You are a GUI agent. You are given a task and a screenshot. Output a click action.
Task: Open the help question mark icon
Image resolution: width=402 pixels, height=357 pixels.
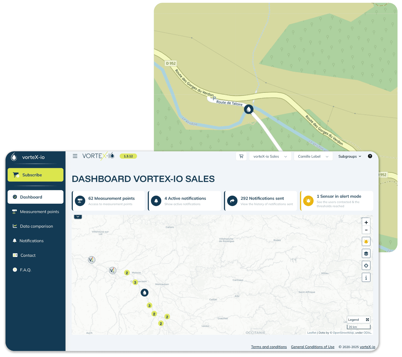370,156
